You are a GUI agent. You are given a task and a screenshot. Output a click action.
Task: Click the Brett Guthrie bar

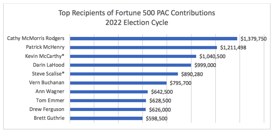(106, 118)
